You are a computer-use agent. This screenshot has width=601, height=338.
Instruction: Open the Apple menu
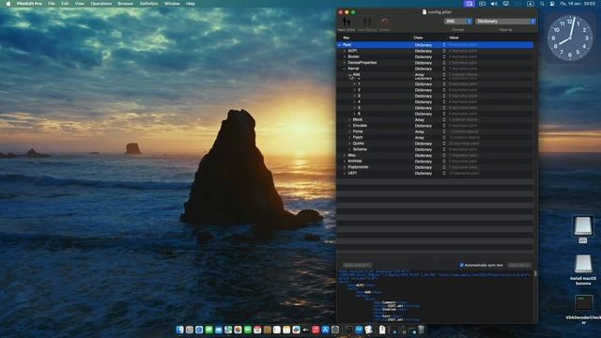click(x=8, y=4)
